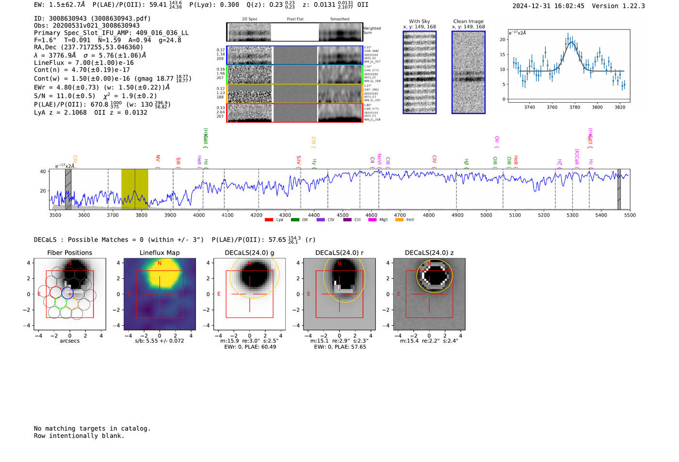The height and width of the screenshot is (462, 679).
Task: Select the Primary Spec_Slot_IFU_AMP line
Action: point(111,33)
